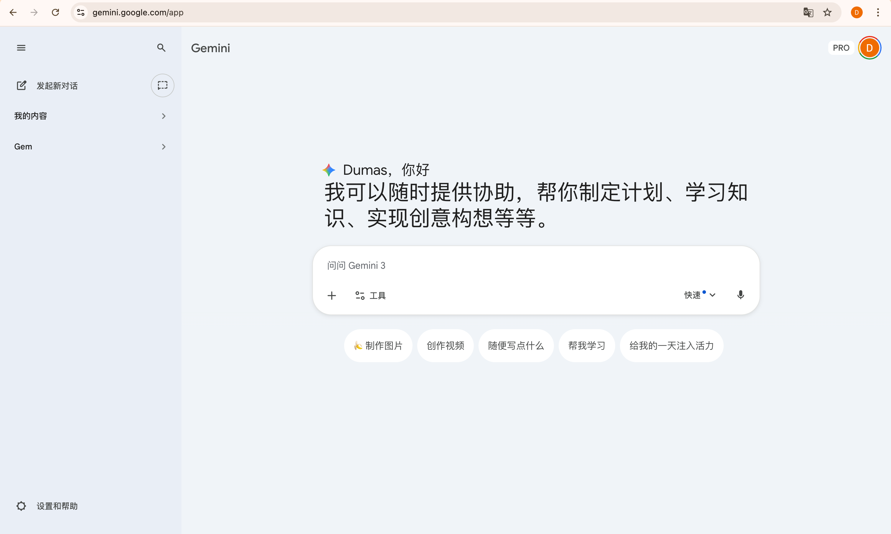Click the 制作图片 suggestion chip
Screen dimensions: 891x534
click(x=378, y=345)
